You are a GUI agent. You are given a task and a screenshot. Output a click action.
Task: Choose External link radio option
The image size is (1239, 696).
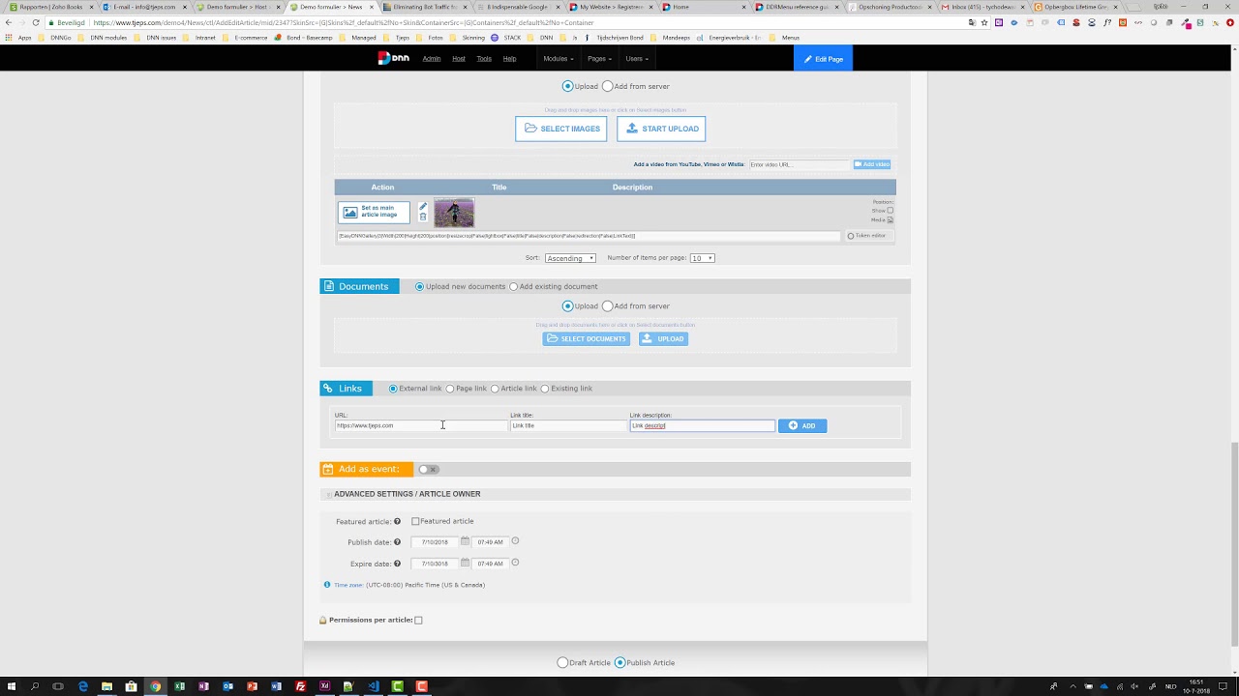pos(393,389)
